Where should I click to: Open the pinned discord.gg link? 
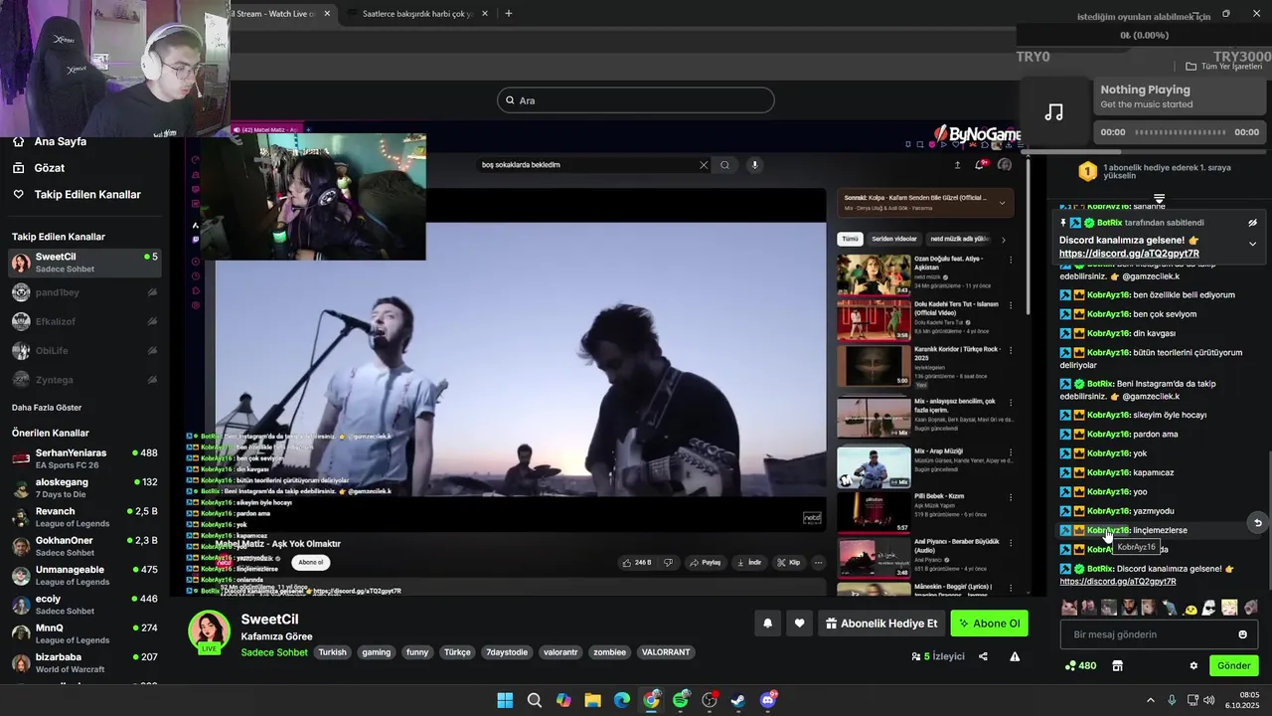[x=1129, y=254]
